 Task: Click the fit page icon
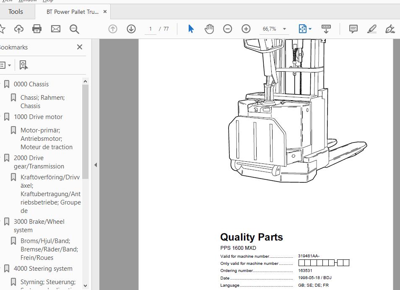click(302, 29)
